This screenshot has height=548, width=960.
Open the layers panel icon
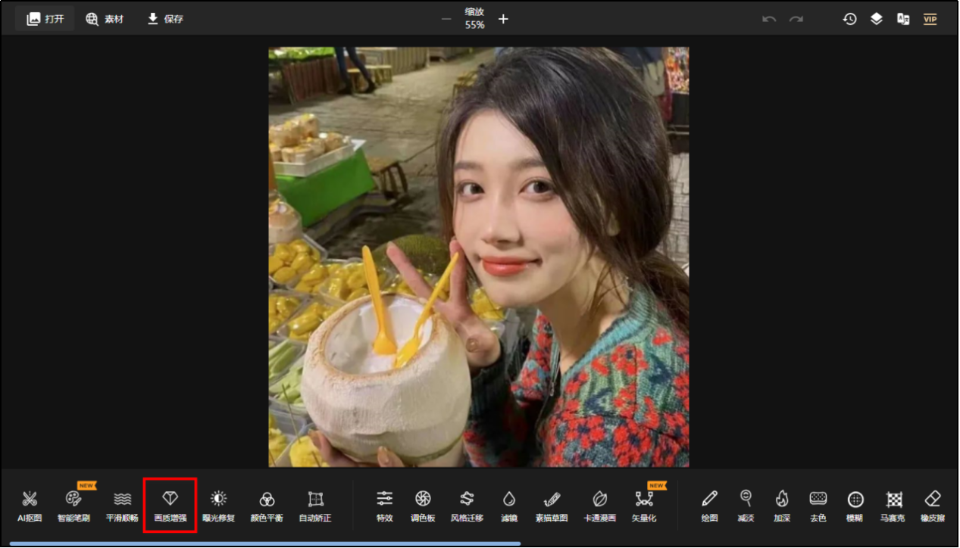pos(877,19)
